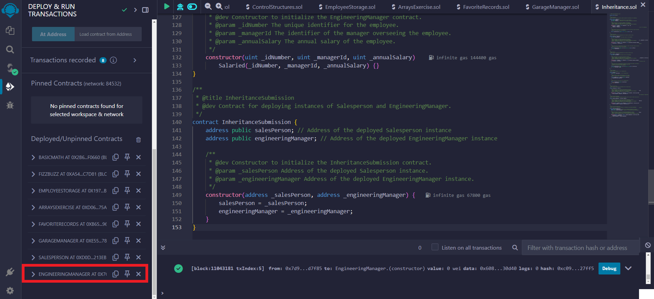The height and width of the screenshot is (299, 654).
Task: Click line number 153 in the gutter
Action: pyautogui.click(x=177, y=227)
